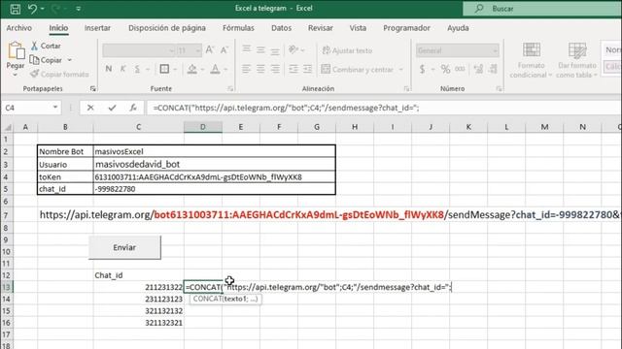The width and height of the screenshot is (622, 349).
Task: Switch to the Fórmulas tab
Action: pyautogui.click(x=238, y=28)
